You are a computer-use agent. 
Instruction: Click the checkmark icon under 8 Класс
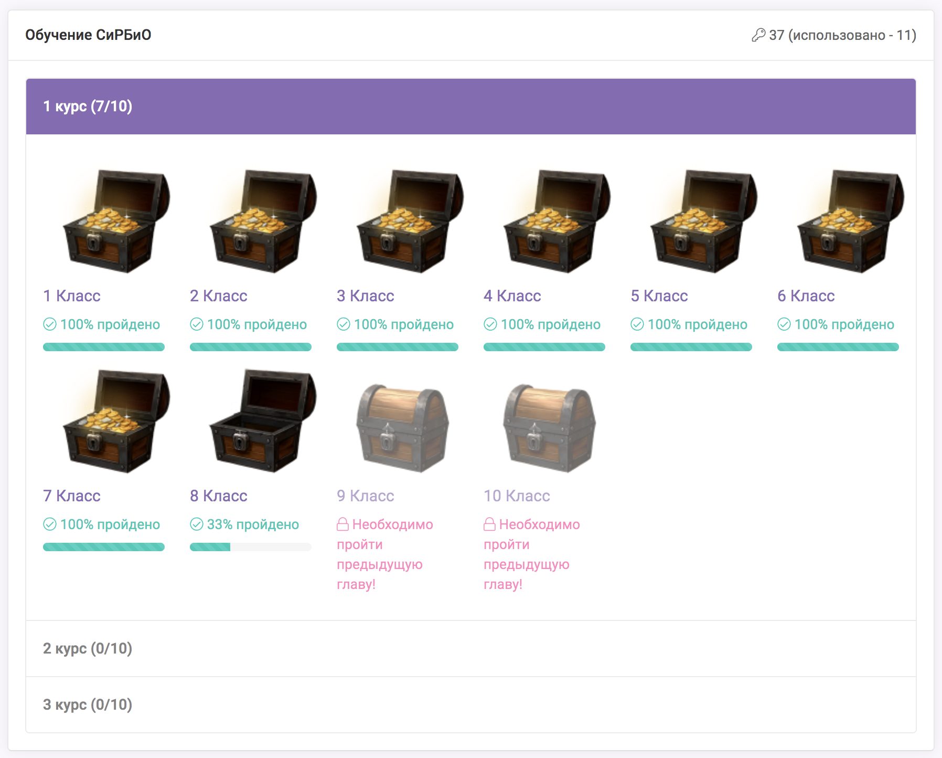coord(197,524)
